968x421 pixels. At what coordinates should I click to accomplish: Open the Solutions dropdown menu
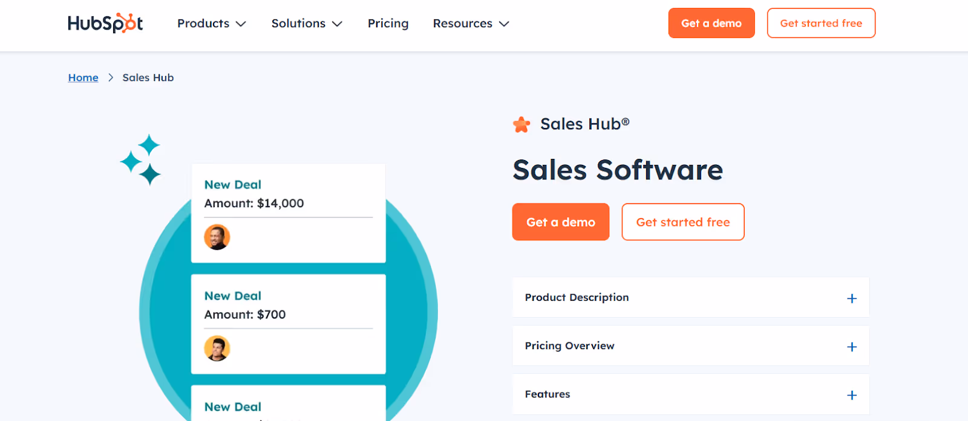(307, 24)
